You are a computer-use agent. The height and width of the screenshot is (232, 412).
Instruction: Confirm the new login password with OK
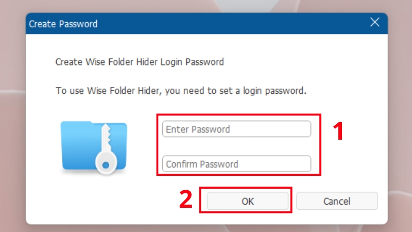click(248, 201)
